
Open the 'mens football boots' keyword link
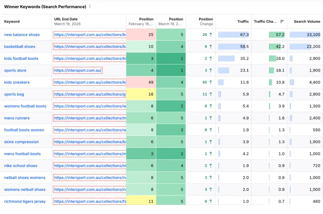click(x=22, y=154)
